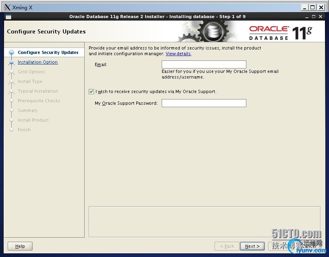Viewport: 329px width, 257px height.
Task: Click the Finish step
Action: point(24,130)
